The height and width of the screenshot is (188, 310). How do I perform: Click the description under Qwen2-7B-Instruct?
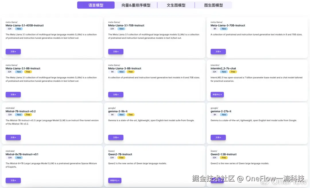pos(137,163)
